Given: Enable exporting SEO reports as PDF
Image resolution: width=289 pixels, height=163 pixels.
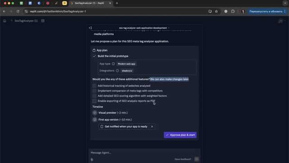Looking at the screenshot, I should [x=94, y=101].
